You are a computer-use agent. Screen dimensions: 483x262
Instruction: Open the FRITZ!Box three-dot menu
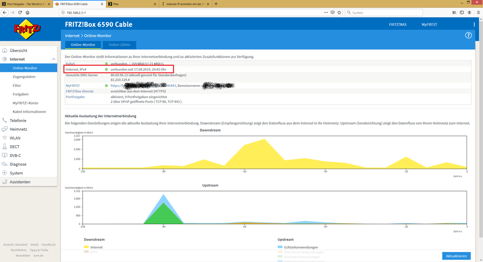474,25
